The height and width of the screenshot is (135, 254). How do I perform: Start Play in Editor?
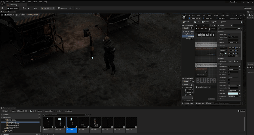click(x=42, y=8)
